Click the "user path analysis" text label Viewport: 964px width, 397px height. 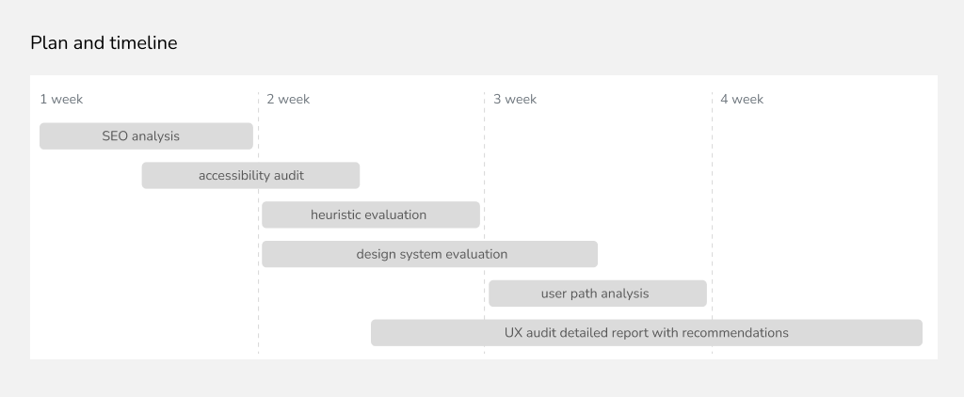595,294
